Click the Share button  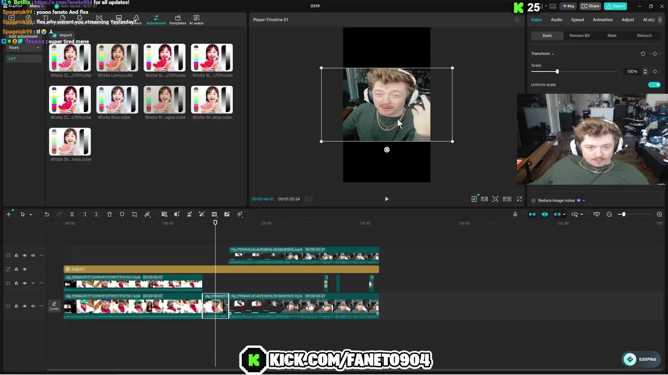tap(591, 6)
